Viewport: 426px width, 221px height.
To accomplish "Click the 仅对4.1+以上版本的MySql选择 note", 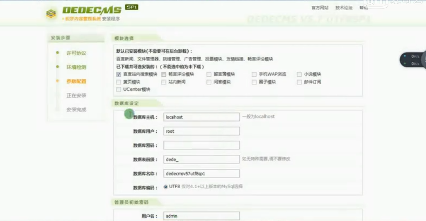I will click(x=212, y=187).
